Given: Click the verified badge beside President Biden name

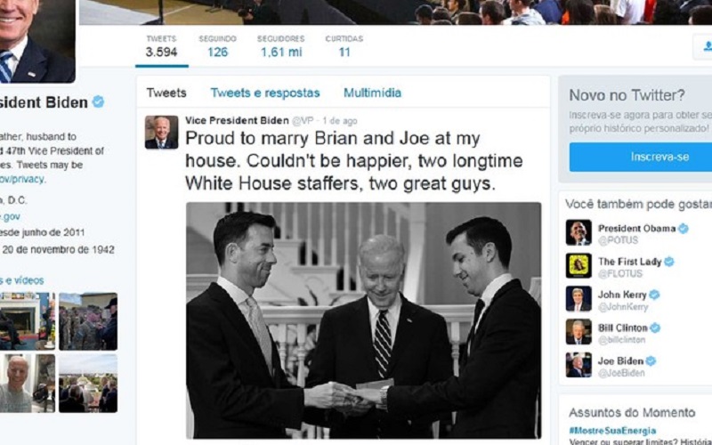Looking at the screenshot, I should (x=98, y=101).
